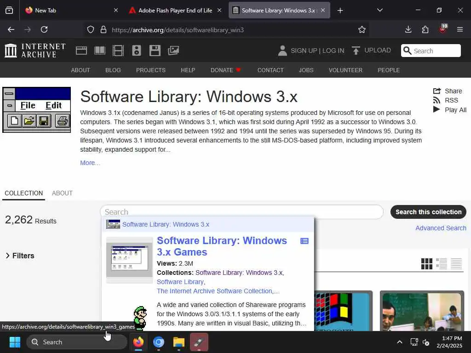Viewport: 471px width, 353px height.
Task: Select the ABOUT tab under collection
Action: pos(62,193)
